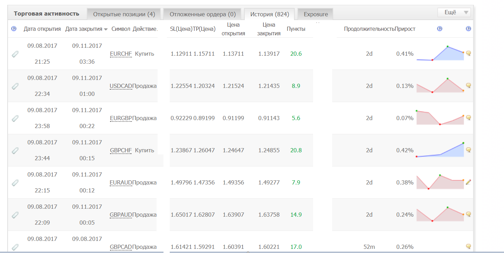Click the GBPCHF trade sparkline chart
Image resolution: width=504 pixels, height=253 pixels.
tap(440, 150)
